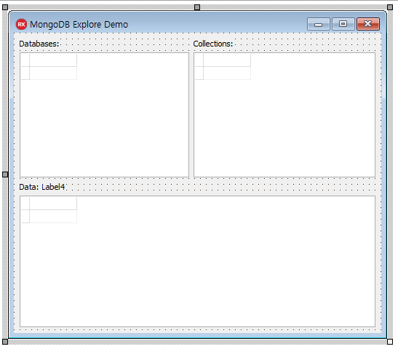Click left-middle form sizing handle

[5, 174]
